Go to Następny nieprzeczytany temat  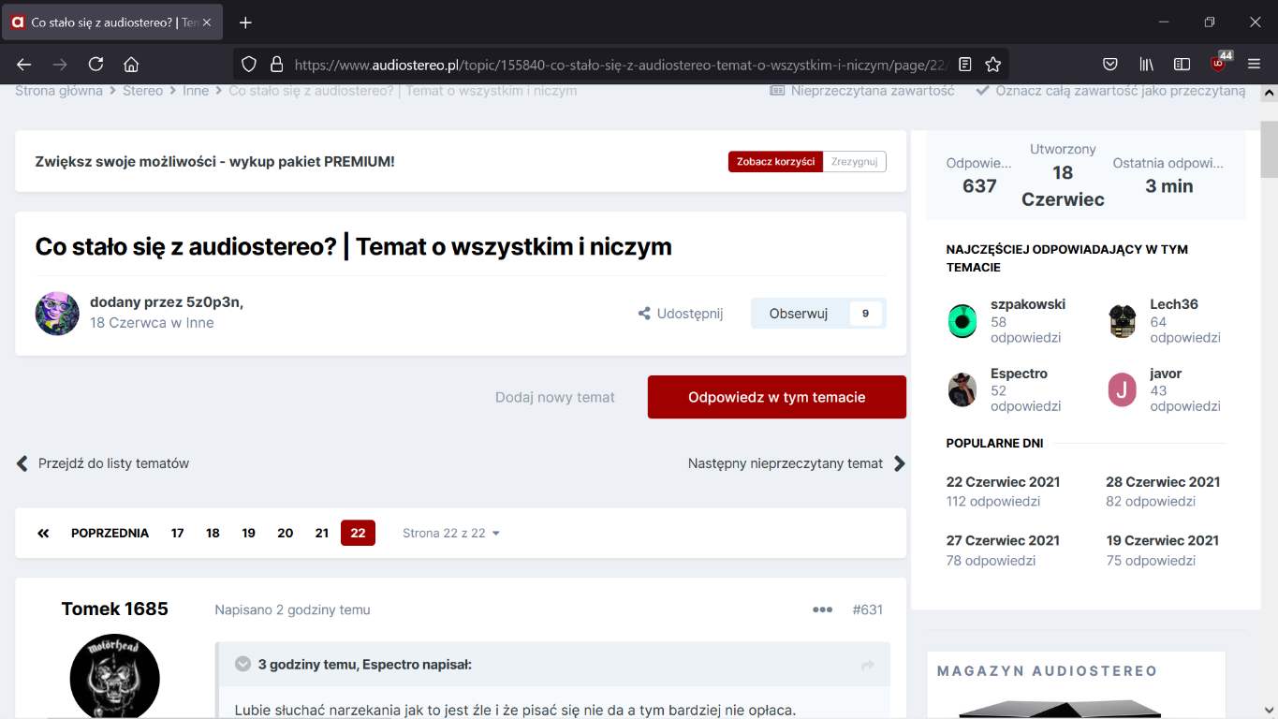coord(797,463)
